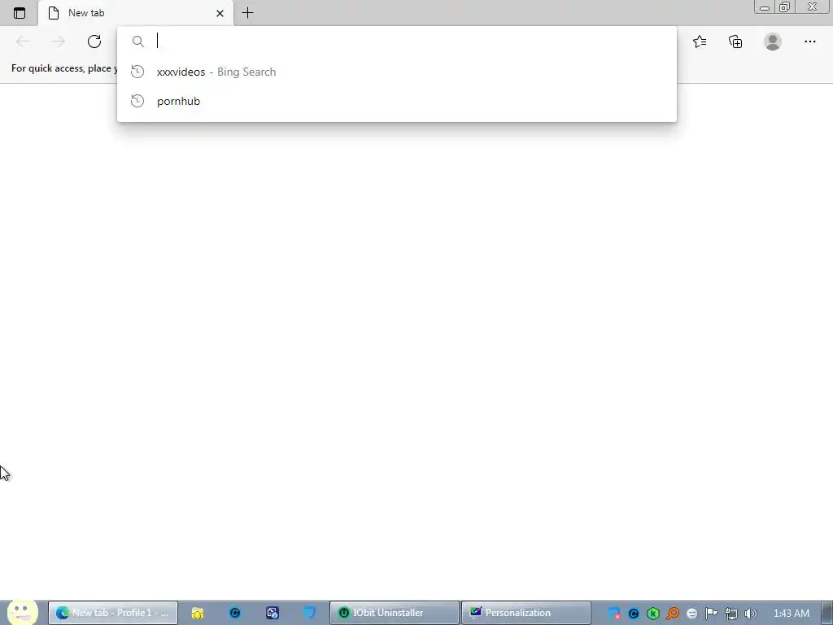833x625 pixels.
Task: Open the network tray icon
Action: tap(731, 614)
